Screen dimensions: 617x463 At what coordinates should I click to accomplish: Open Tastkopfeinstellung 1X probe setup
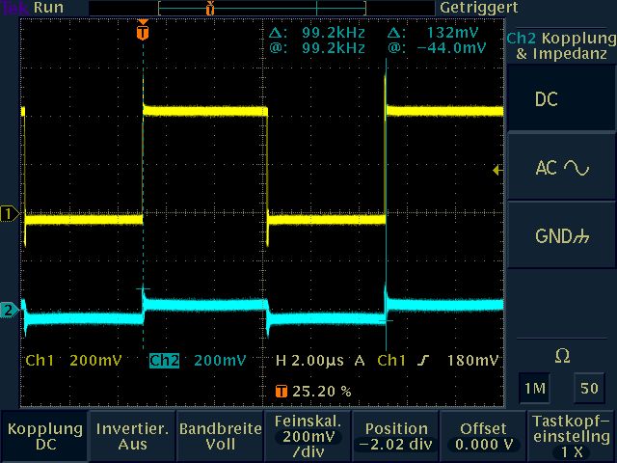tap(572, 436)
